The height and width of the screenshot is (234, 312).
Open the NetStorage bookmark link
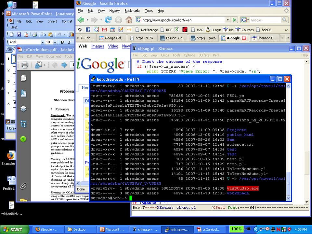pyautogui.click(x=147, y=30)
